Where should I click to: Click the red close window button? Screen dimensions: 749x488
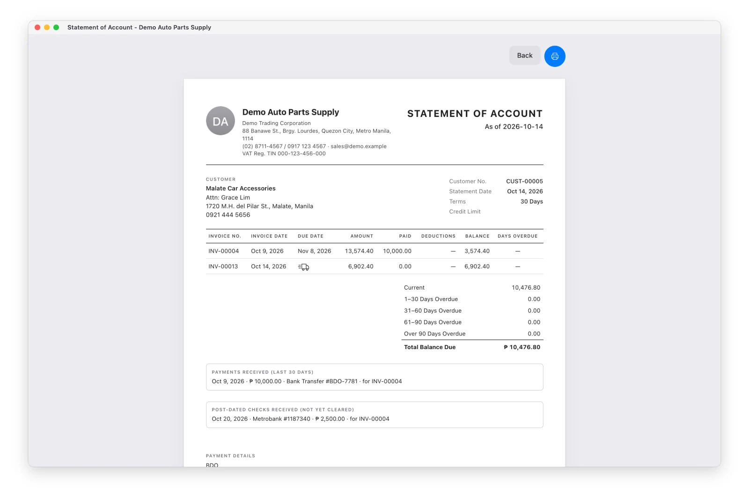(x=37, y=28)
